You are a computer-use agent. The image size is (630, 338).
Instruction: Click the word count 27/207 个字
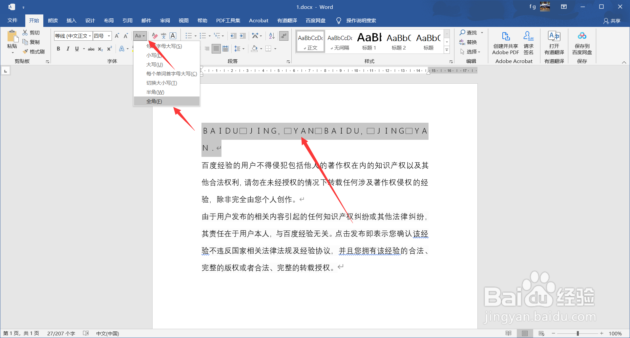tap(61, 333)
